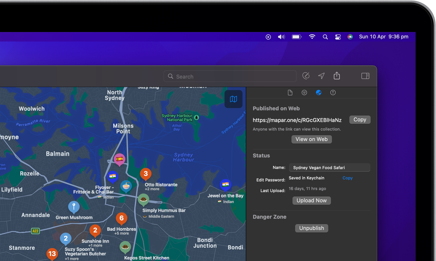Select the A22 road shield
This screenshot has width=436, height=261.
[35, 231]
